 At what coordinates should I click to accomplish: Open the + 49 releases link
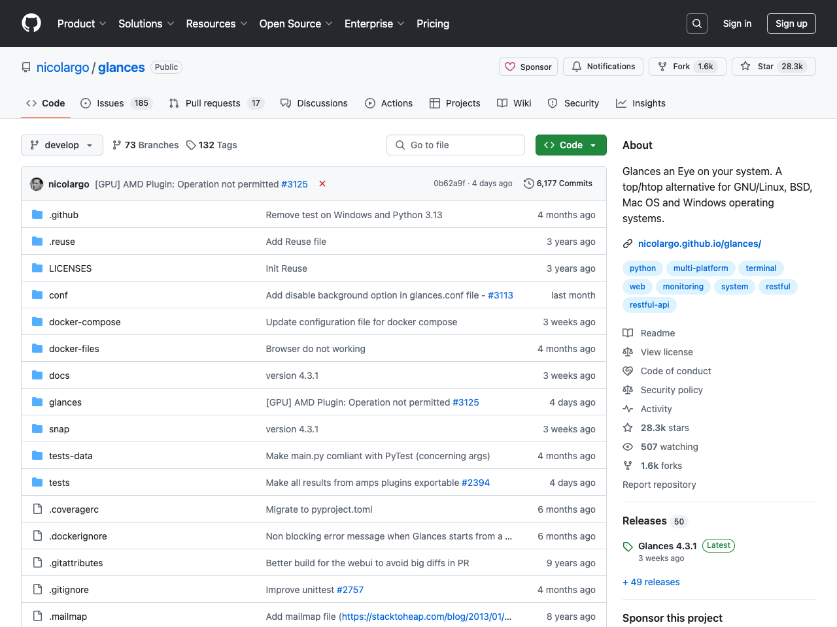click(651, 582)
